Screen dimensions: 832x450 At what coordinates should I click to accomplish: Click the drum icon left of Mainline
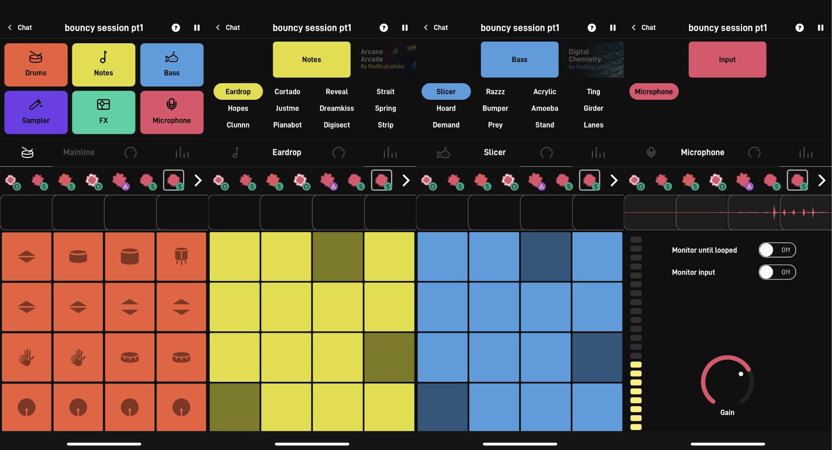(x=27, y=153)
